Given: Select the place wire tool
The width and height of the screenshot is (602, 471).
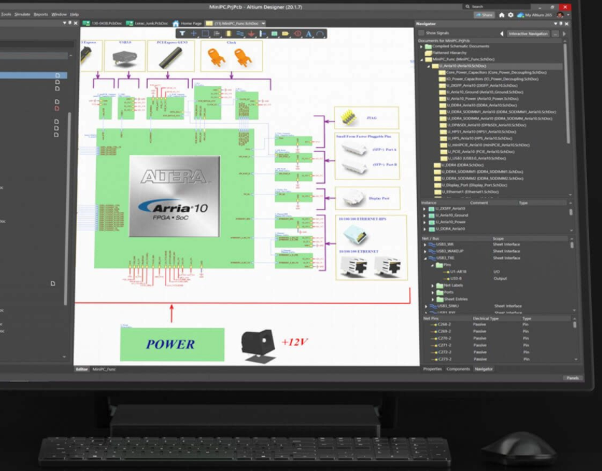Looking at the screenshot, I should (240, 34).
